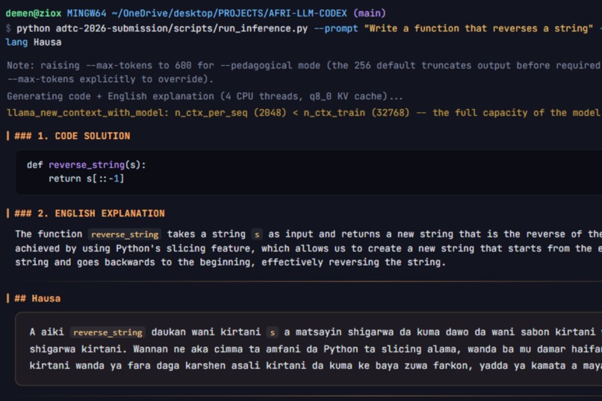Click the '(main)' git branch indicator
The image size is (602, 401).
coord(369,13)
